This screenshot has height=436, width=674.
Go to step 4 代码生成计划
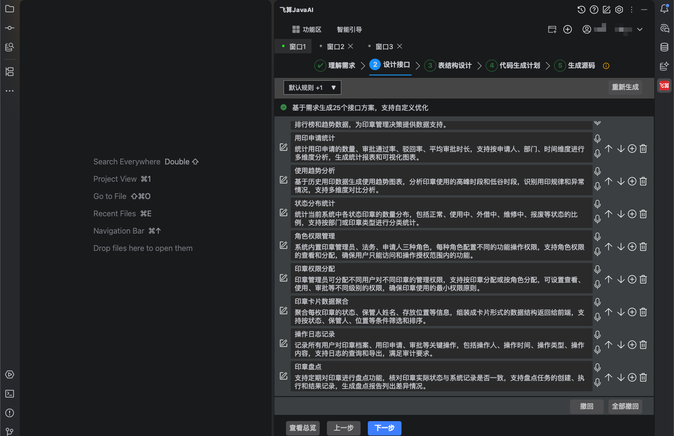click(513, 66)
